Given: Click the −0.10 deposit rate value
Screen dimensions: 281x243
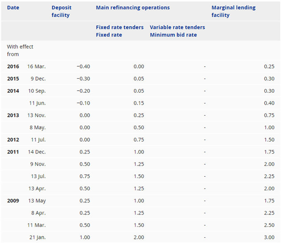Looking at the screenshot, I should [83, 103].
